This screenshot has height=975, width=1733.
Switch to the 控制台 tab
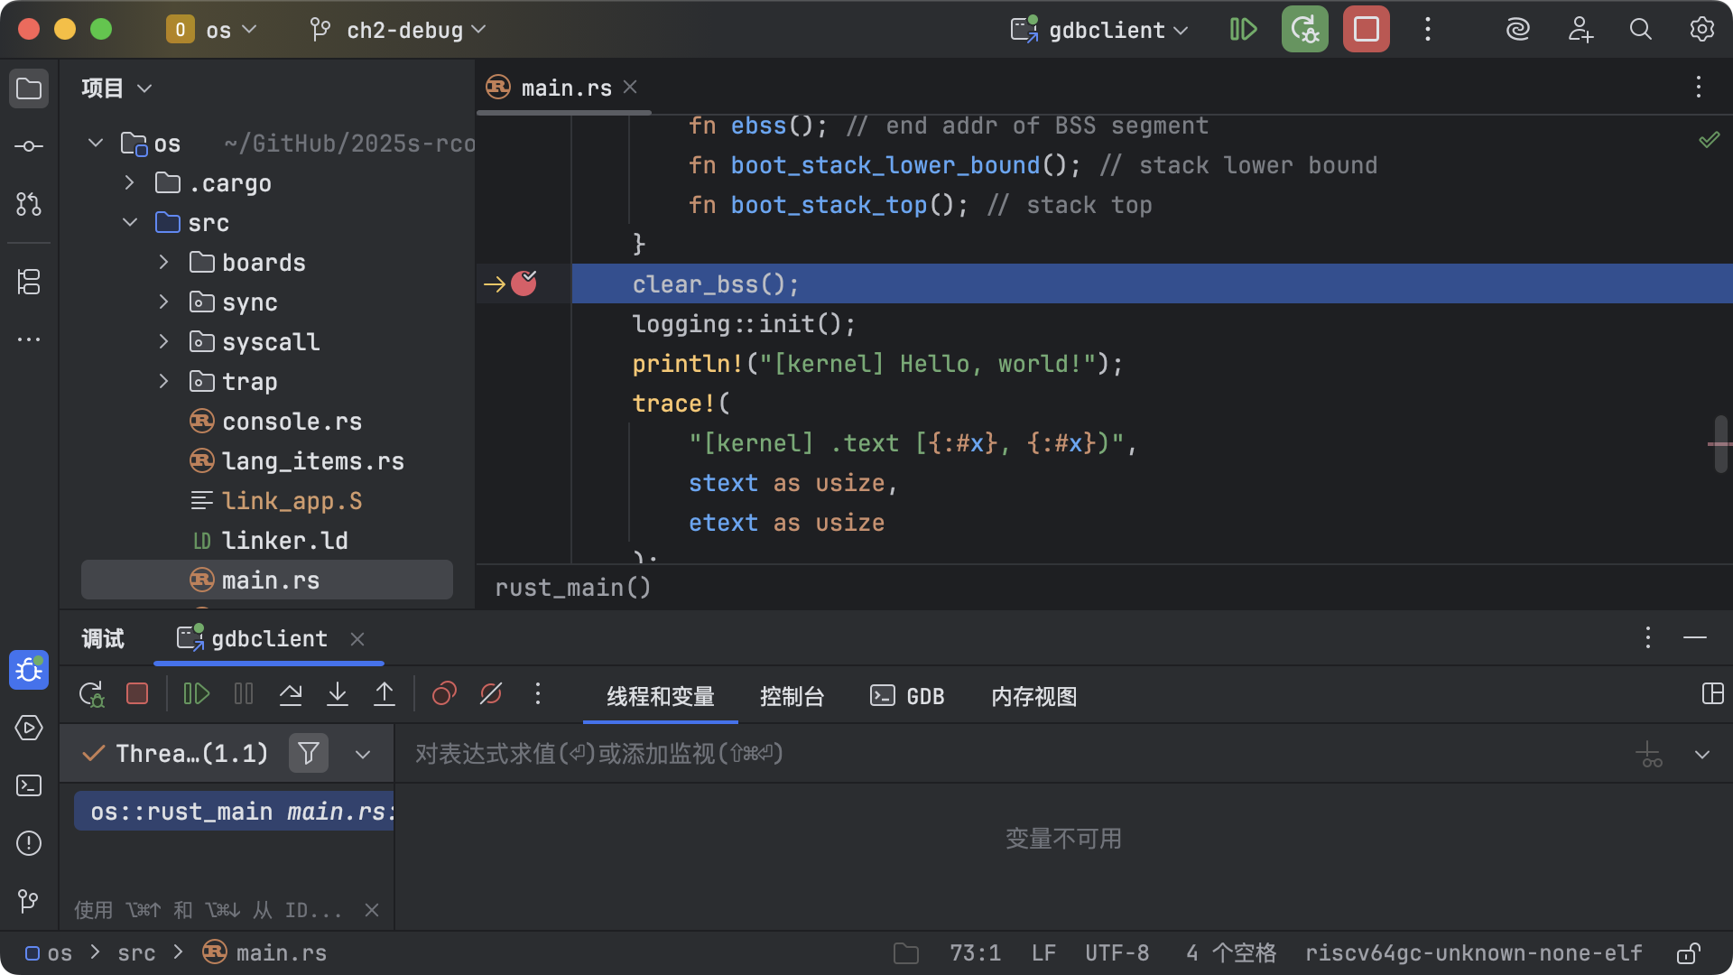point(792,697)
